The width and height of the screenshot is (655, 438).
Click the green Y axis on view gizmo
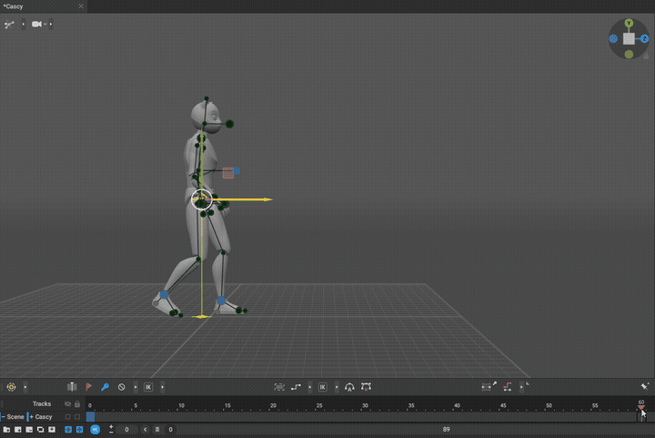click(x=629, y=23)
